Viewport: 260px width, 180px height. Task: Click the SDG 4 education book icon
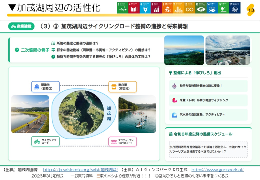[134, 8]
